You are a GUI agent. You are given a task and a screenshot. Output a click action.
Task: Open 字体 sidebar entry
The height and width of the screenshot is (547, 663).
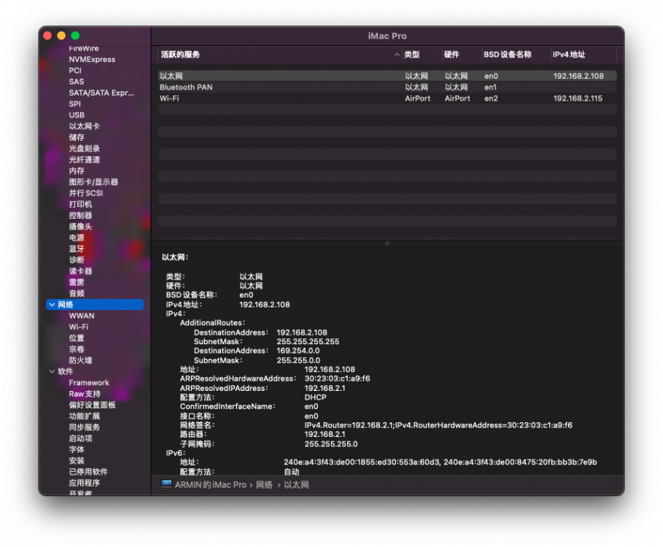[77, 449]
